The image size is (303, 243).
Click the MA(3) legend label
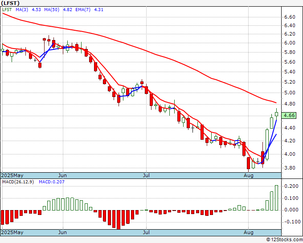coord(22,10)
